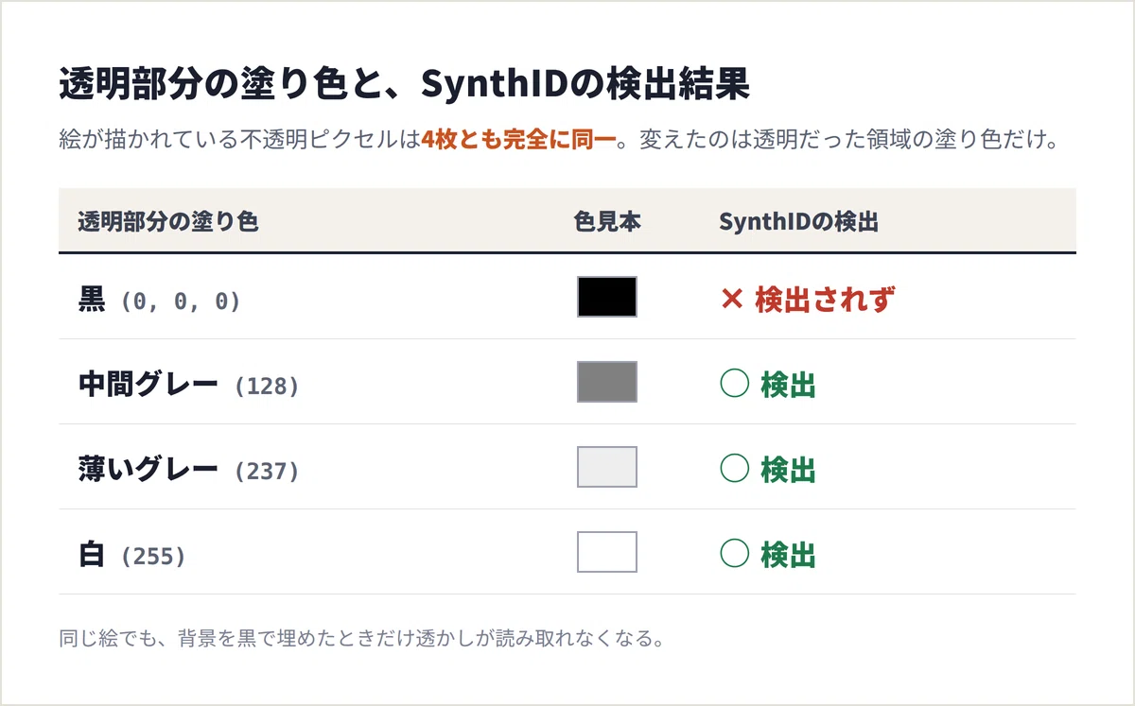Click the green circle in the 中間グレー row
This screenshot has height=706, width=1135.
734,385
